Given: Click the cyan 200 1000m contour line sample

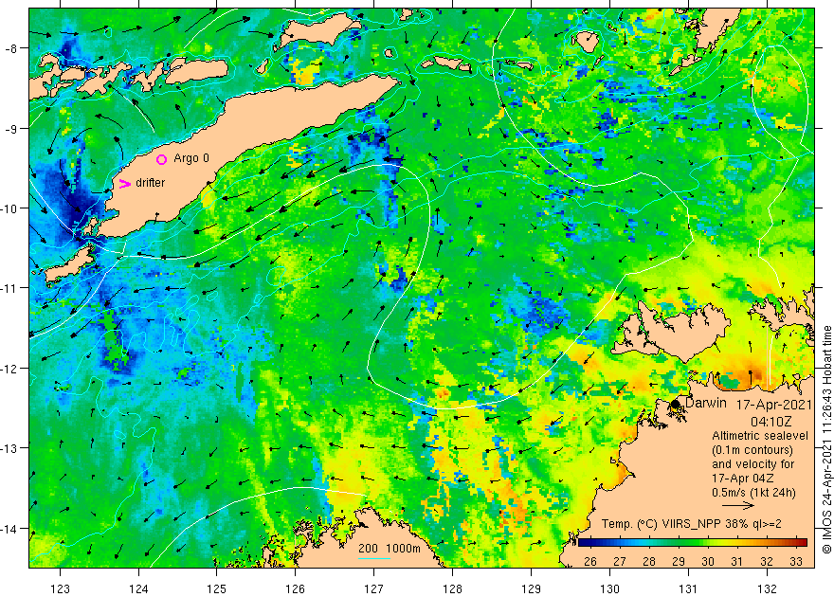Looking at the screenshot, I should [x=374, y=559].
